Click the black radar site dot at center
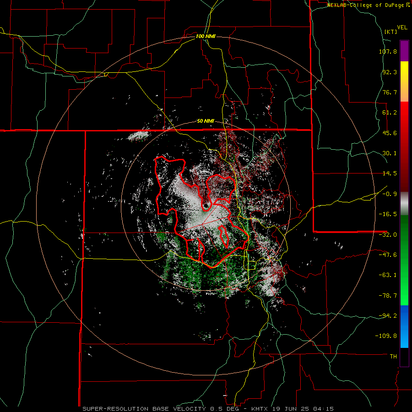Screen dimensions: 412x412 [206, 206]
